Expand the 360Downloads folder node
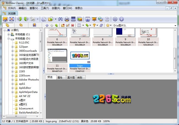The width and height of the screenshot is (179, 125). [13, 51]
